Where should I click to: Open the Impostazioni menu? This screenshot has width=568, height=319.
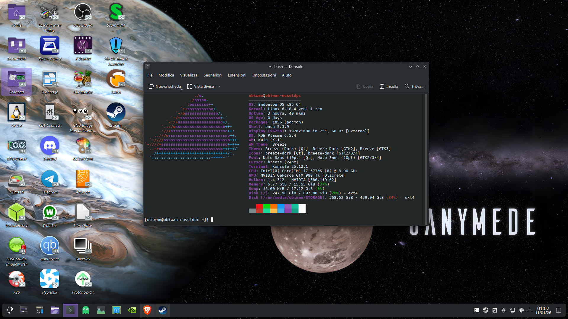click(264, 75)
